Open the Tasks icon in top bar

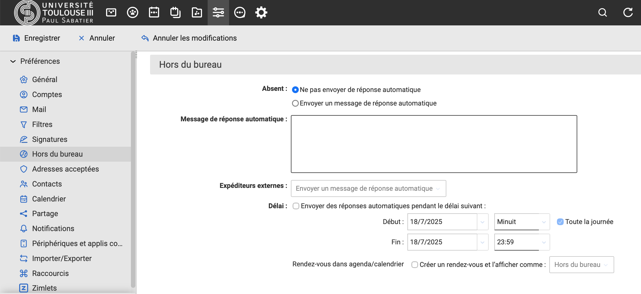175,12
